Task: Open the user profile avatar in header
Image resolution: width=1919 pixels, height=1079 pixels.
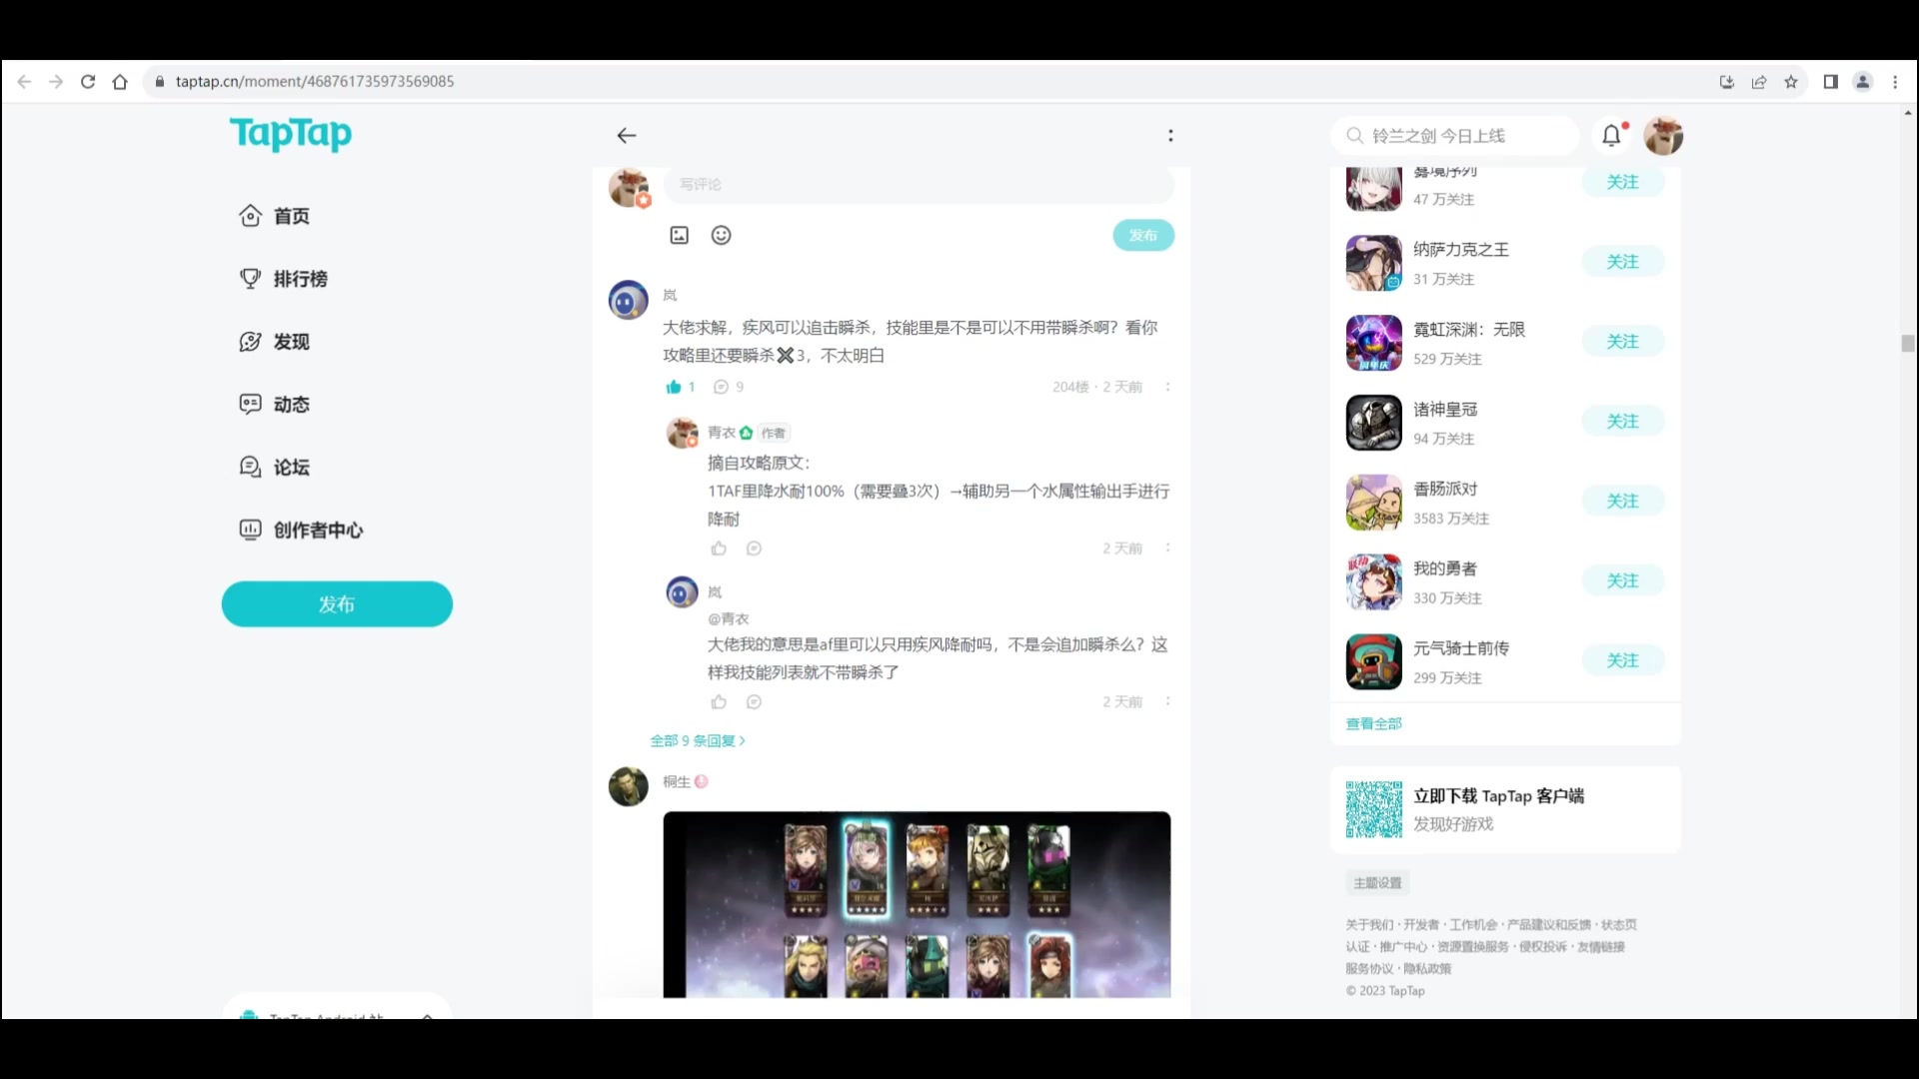Action: tap(1663, 135)
